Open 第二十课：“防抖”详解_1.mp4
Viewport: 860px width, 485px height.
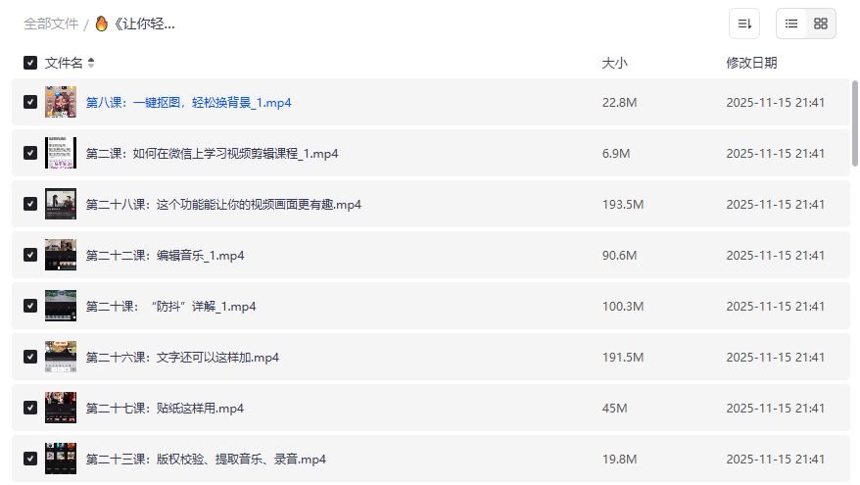171,306
